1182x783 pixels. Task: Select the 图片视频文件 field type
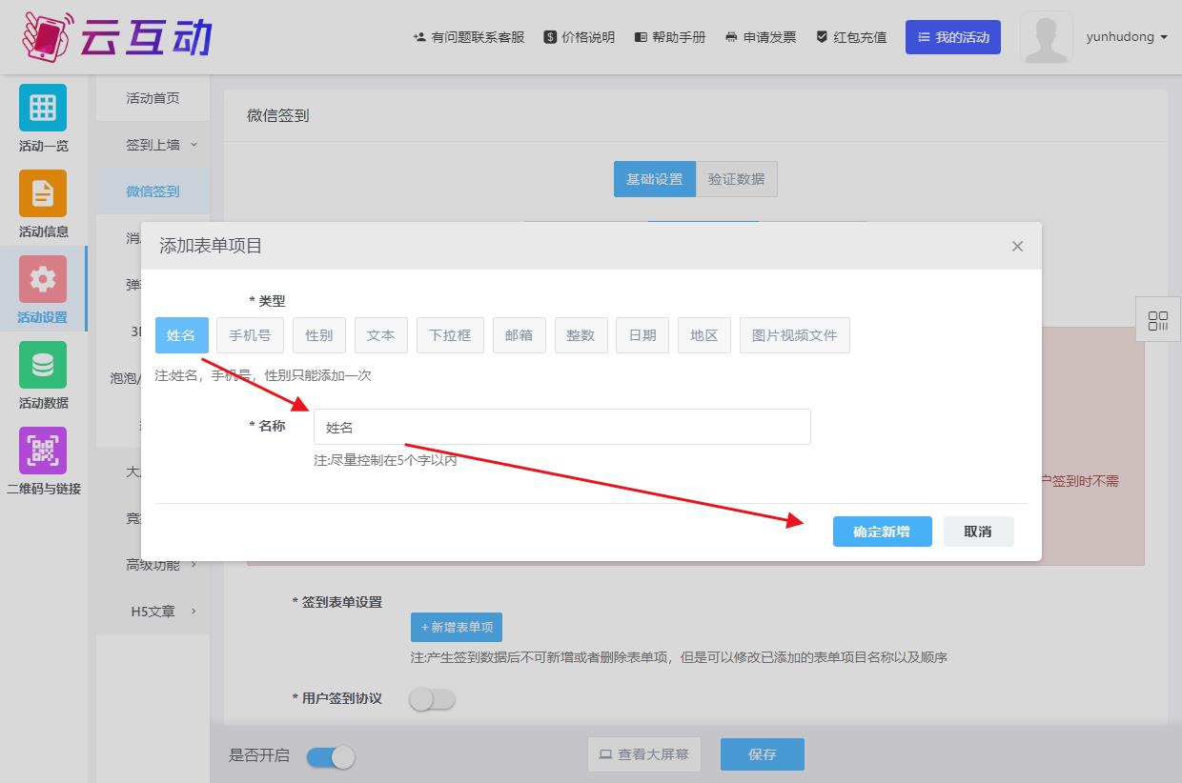tap(795, 335)
